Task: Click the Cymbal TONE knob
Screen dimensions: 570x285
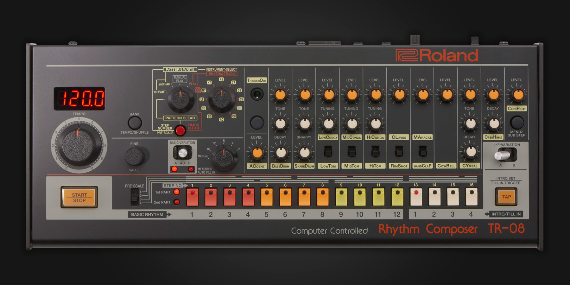Action: point(470,123)
